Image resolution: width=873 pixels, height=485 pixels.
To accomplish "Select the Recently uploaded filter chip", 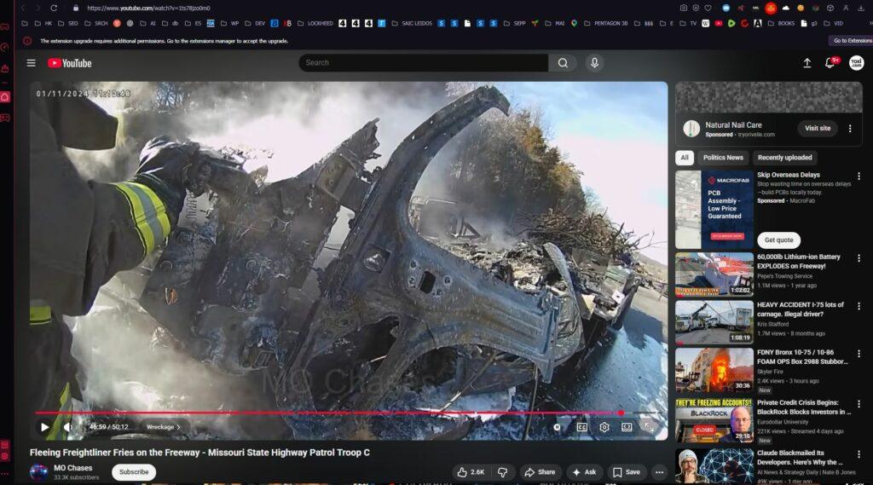I will [784, 158].
